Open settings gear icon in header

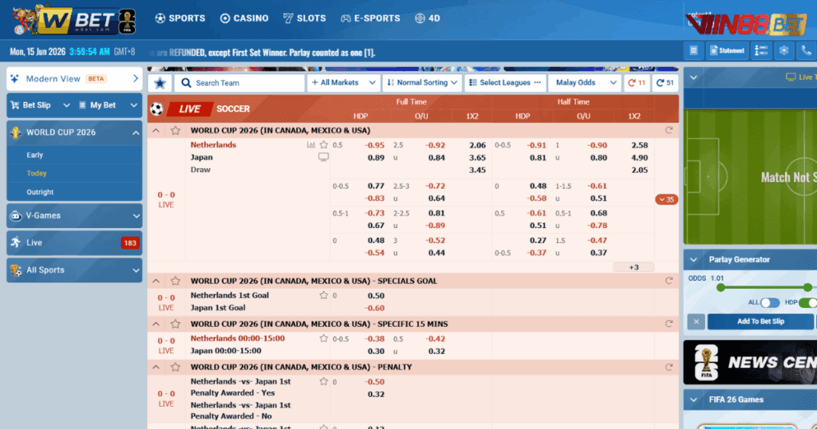783,50
